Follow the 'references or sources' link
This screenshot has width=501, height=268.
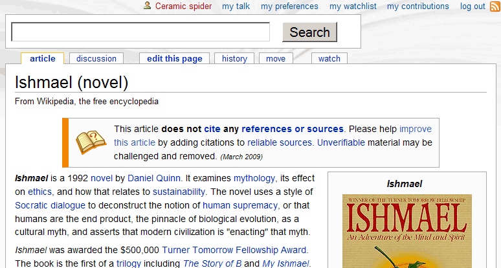tap(293, 129)
